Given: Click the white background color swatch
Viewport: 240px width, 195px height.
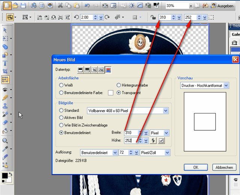Looking at the screenshot, I should pyautogui.click(x=9, y=180).
